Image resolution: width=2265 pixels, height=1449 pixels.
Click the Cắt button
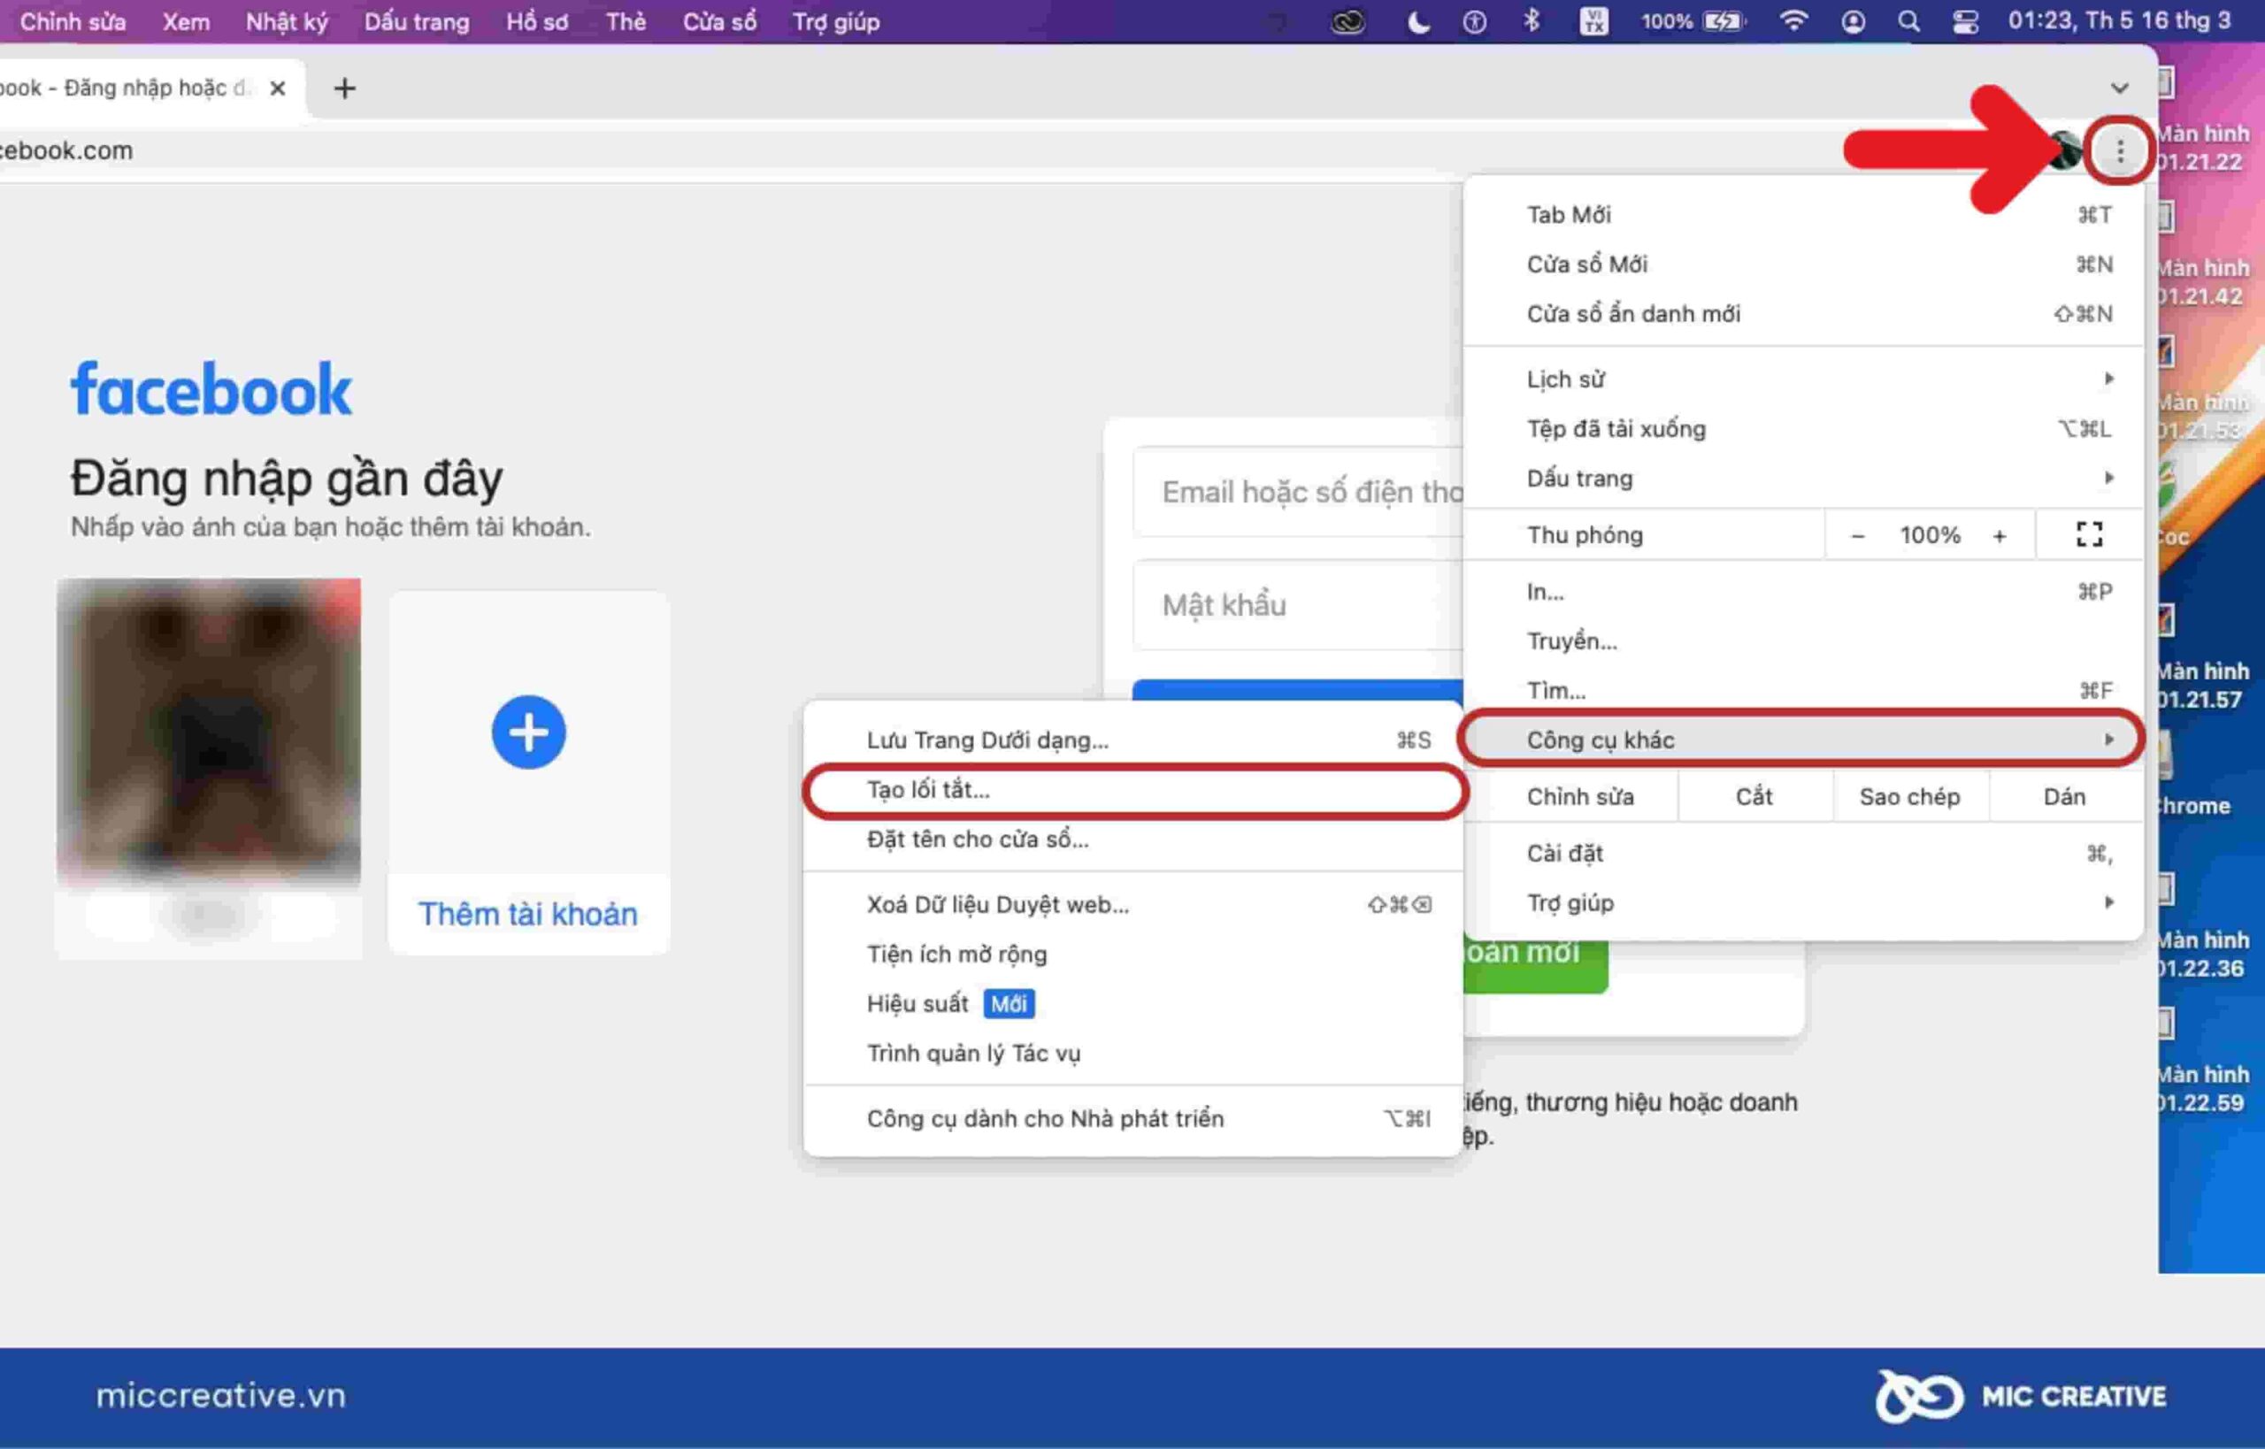[1754, 797]
